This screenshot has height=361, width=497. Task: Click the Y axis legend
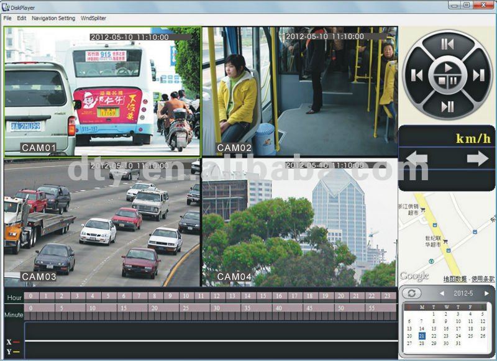(12, 352)
